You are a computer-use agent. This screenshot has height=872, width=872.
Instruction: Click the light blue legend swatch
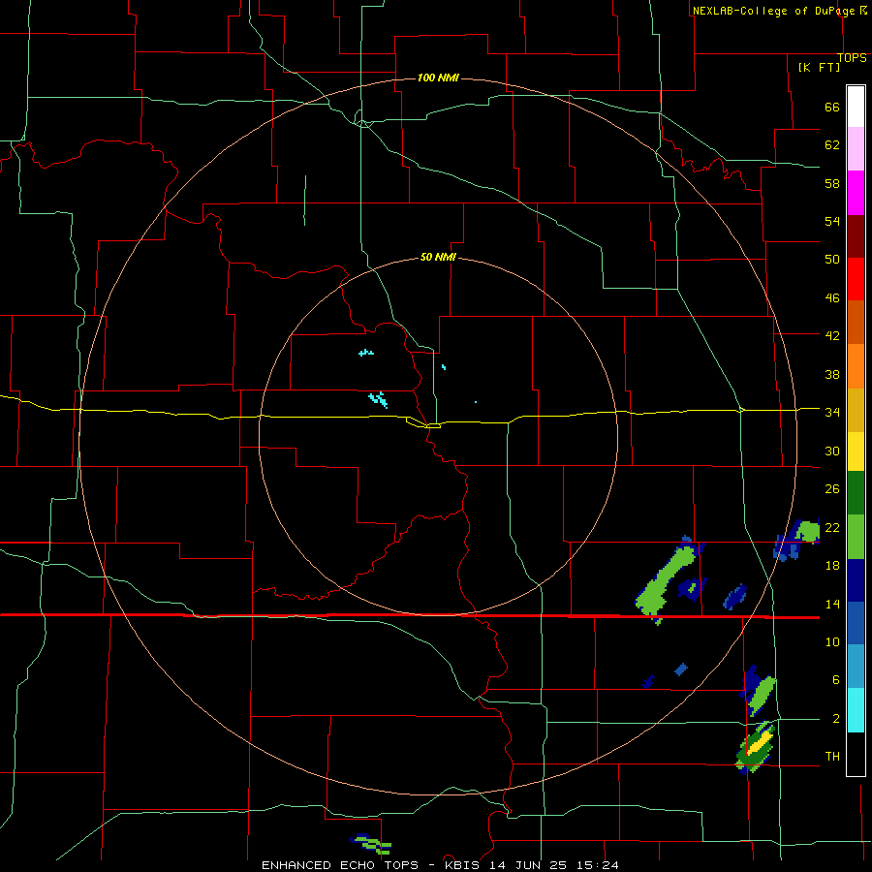click(x=856, y=667)
